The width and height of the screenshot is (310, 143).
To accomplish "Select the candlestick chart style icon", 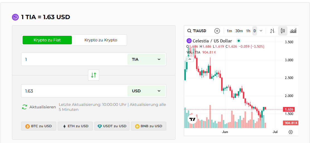I will 283,31.
